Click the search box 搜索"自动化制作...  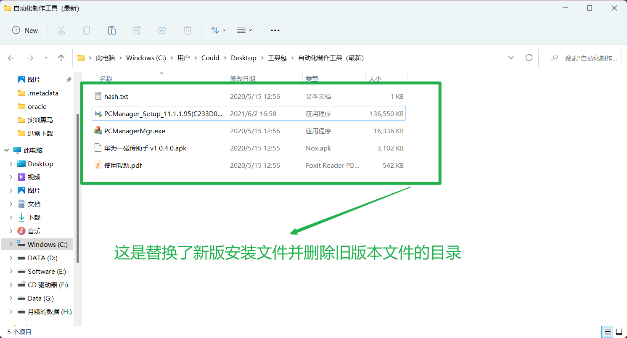coord(583,58)
